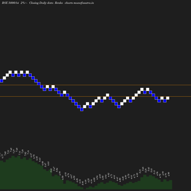Click the '2%+- Closing Daily data' text
The image size is (191, 191).
[37, 3]
